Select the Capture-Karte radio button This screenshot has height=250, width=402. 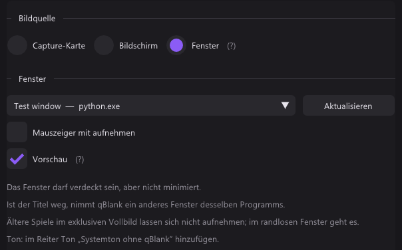click(x=17, y=46)
